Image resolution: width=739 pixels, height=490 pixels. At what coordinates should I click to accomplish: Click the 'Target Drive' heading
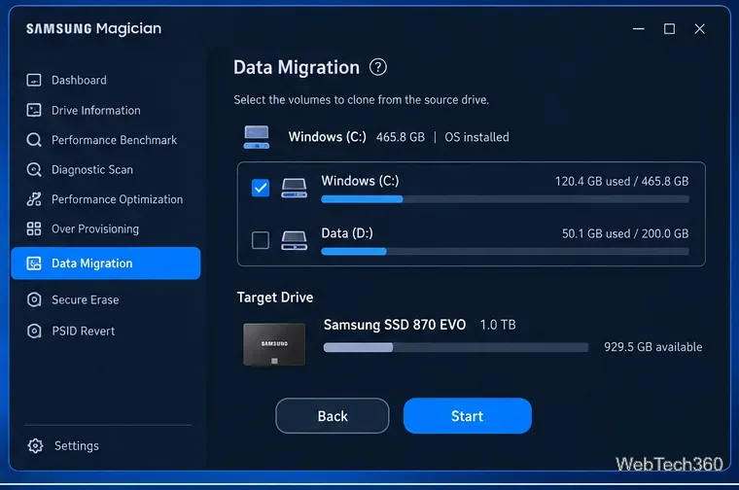(275, 297)
